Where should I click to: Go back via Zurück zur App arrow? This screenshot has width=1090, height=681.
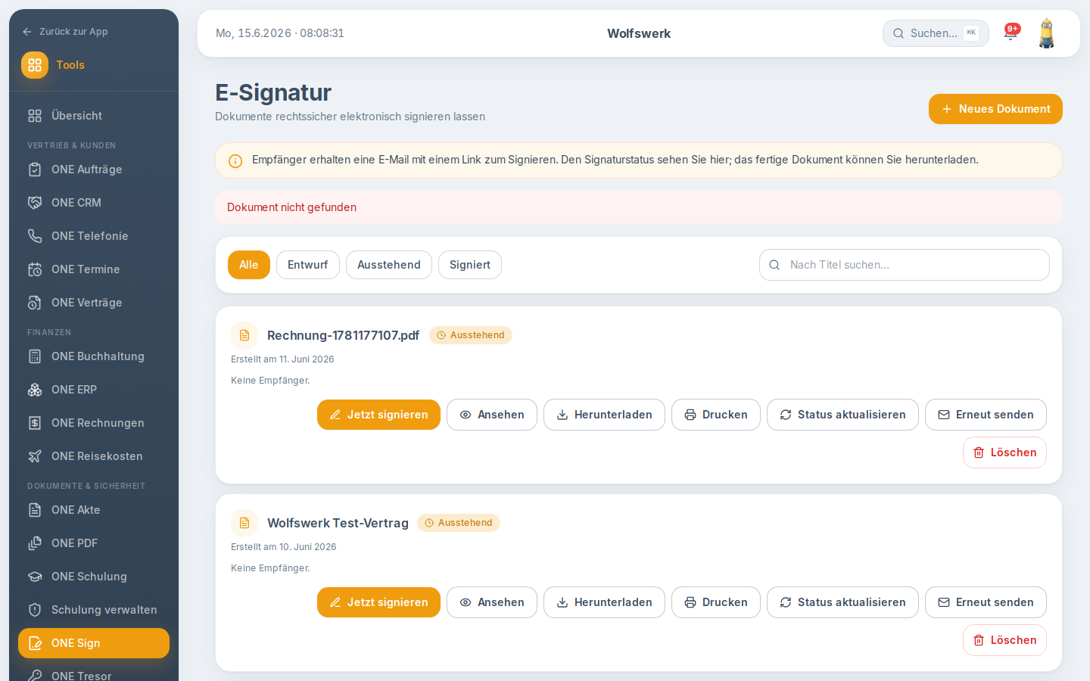click(27, 32)
